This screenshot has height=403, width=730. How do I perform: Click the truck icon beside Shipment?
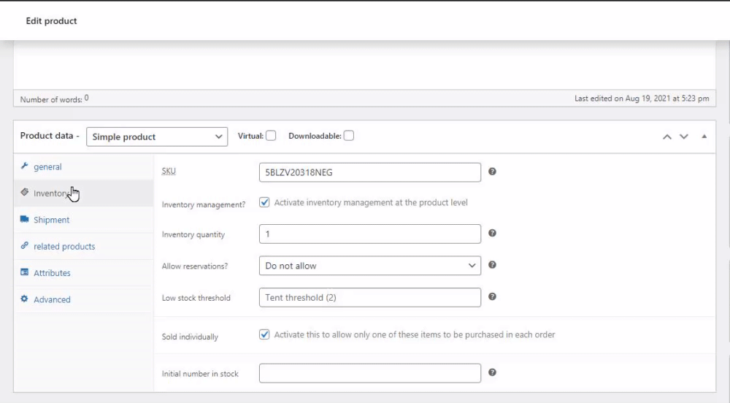pyautogui.click(x=24, y=219)
